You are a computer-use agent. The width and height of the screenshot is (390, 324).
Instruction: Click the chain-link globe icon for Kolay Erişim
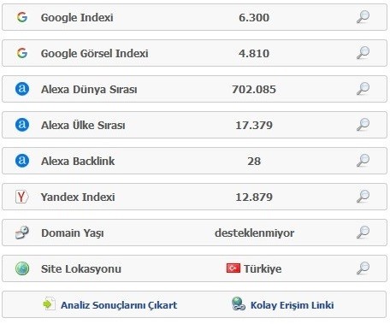(239, 303)
